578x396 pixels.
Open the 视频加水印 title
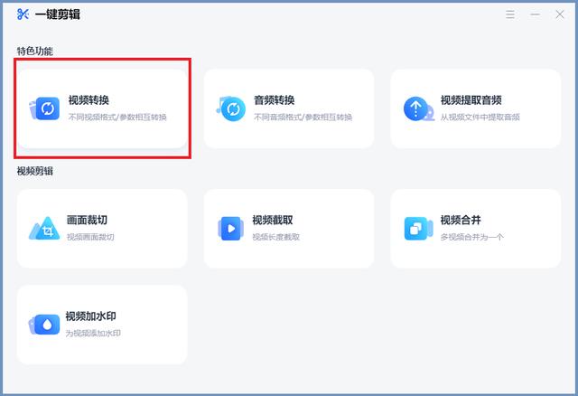pyautogui.click(x=90, y=316)
